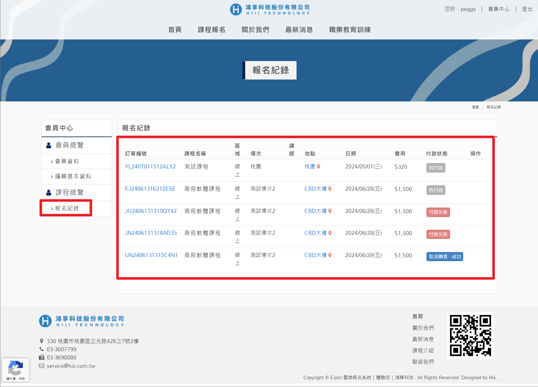The width and height of the screenshot is (538, 387).
Task: Click the footer Hiii Technology logo
Action: pyautogui.click(x=81, y=321)
